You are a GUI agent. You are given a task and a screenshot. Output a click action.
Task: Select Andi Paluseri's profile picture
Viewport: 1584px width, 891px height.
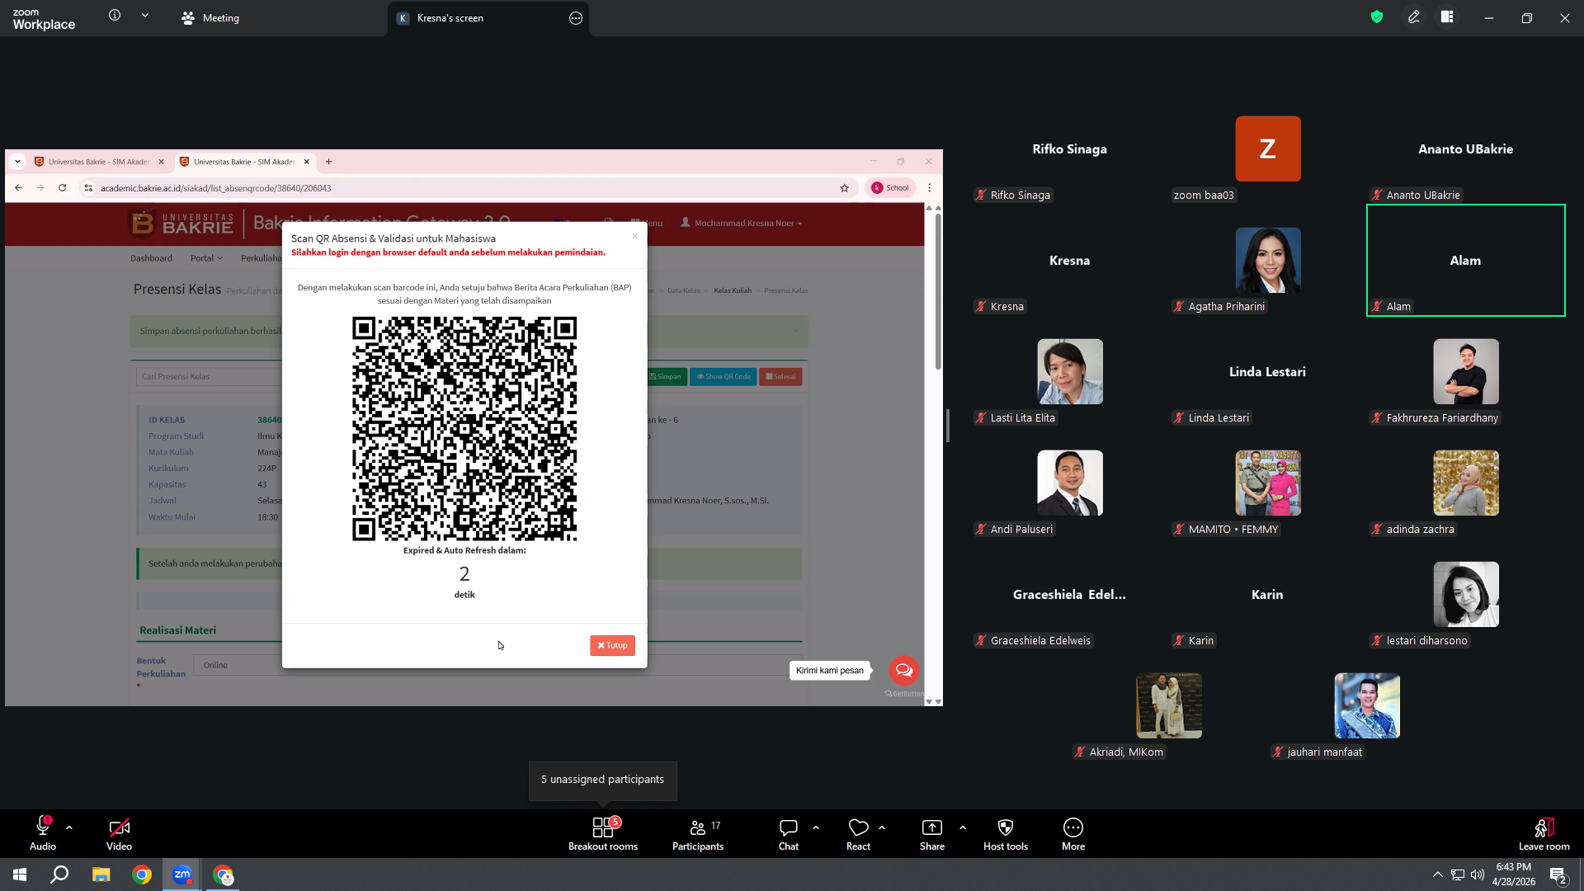tap(1070, 483)
